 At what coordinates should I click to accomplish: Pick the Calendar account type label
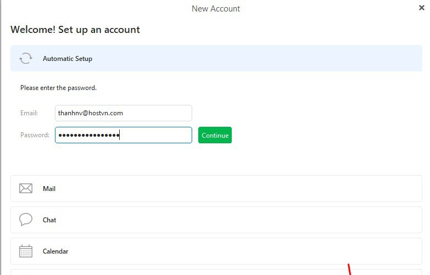tap(55, 251)
